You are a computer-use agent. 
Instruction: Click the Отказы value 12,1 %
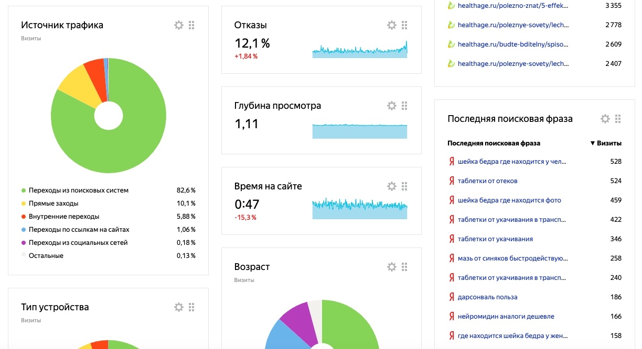click(x=252, y=43)
